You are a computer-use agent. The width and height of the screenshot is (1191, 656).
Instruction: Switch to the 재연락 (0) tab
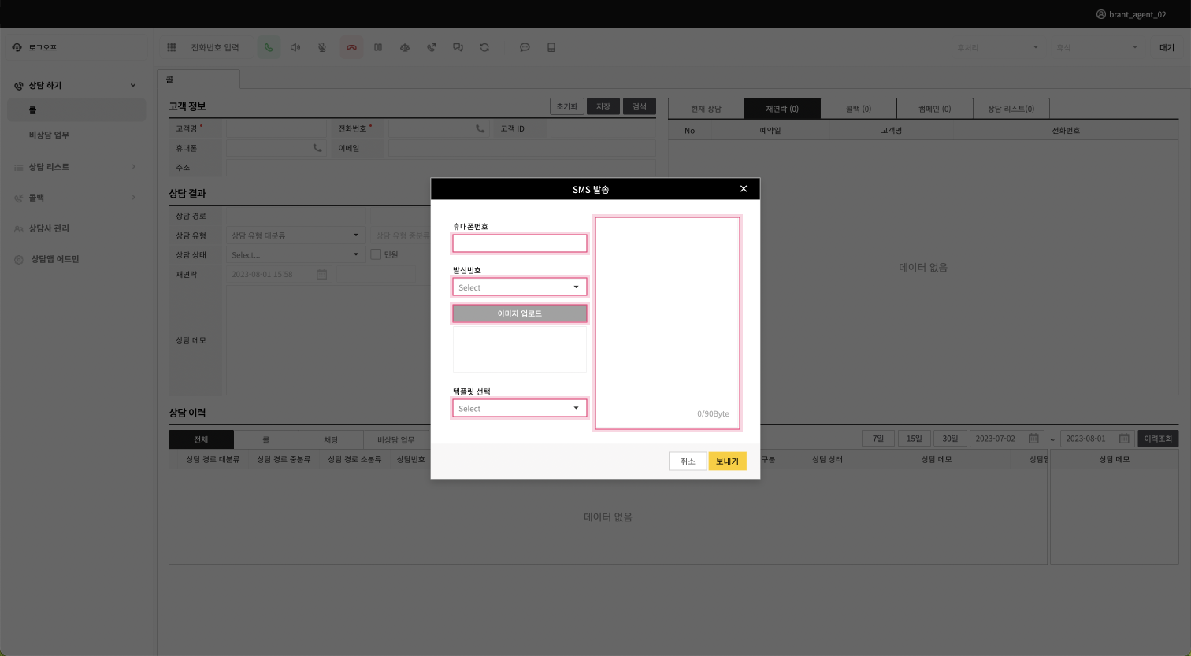(x=781, y=109)
